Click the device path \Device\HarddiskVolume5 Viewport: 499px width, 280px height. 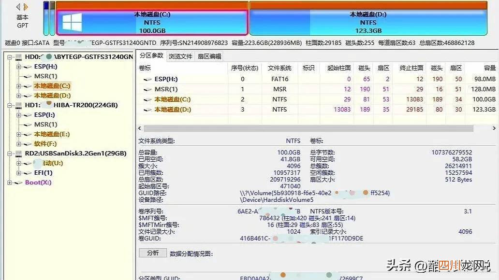click(276, 200)
